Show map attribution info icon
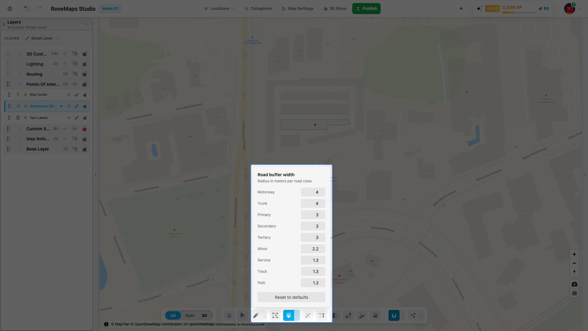The height and width of the screenshot is (331, 588). (106, 324)
